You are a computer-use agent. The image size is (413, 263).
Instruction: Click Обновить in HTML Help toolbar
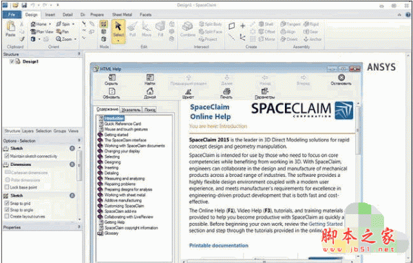tap(112, 93)
